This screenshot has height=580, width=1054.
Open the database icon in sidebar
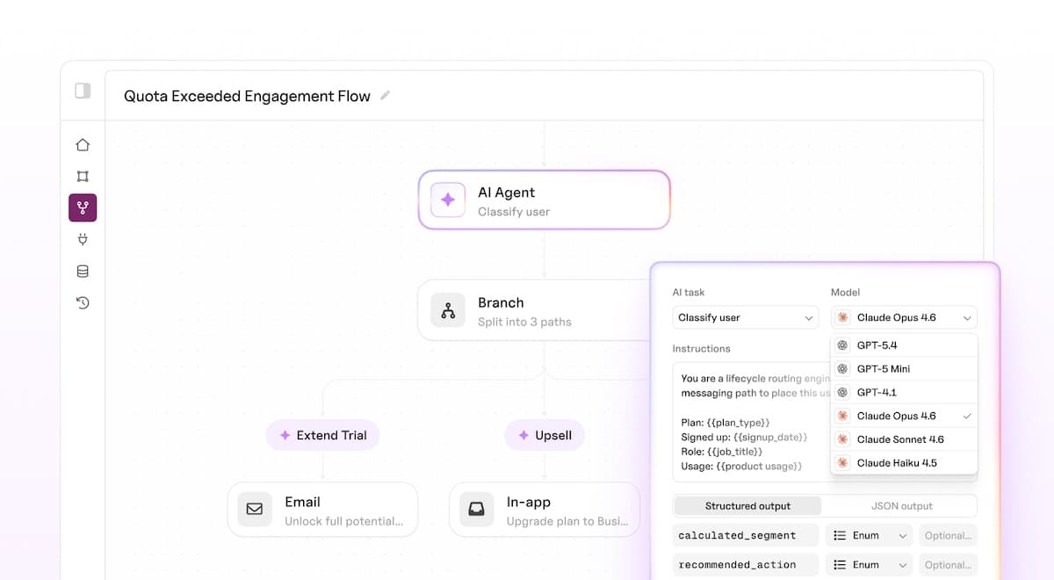point(83,272)
